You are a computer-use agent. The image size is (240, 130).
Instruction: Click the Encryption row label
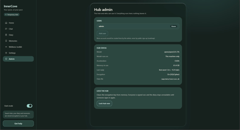click(101, 75)
